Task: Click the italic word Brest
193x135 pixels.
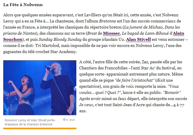Action: 92,33
